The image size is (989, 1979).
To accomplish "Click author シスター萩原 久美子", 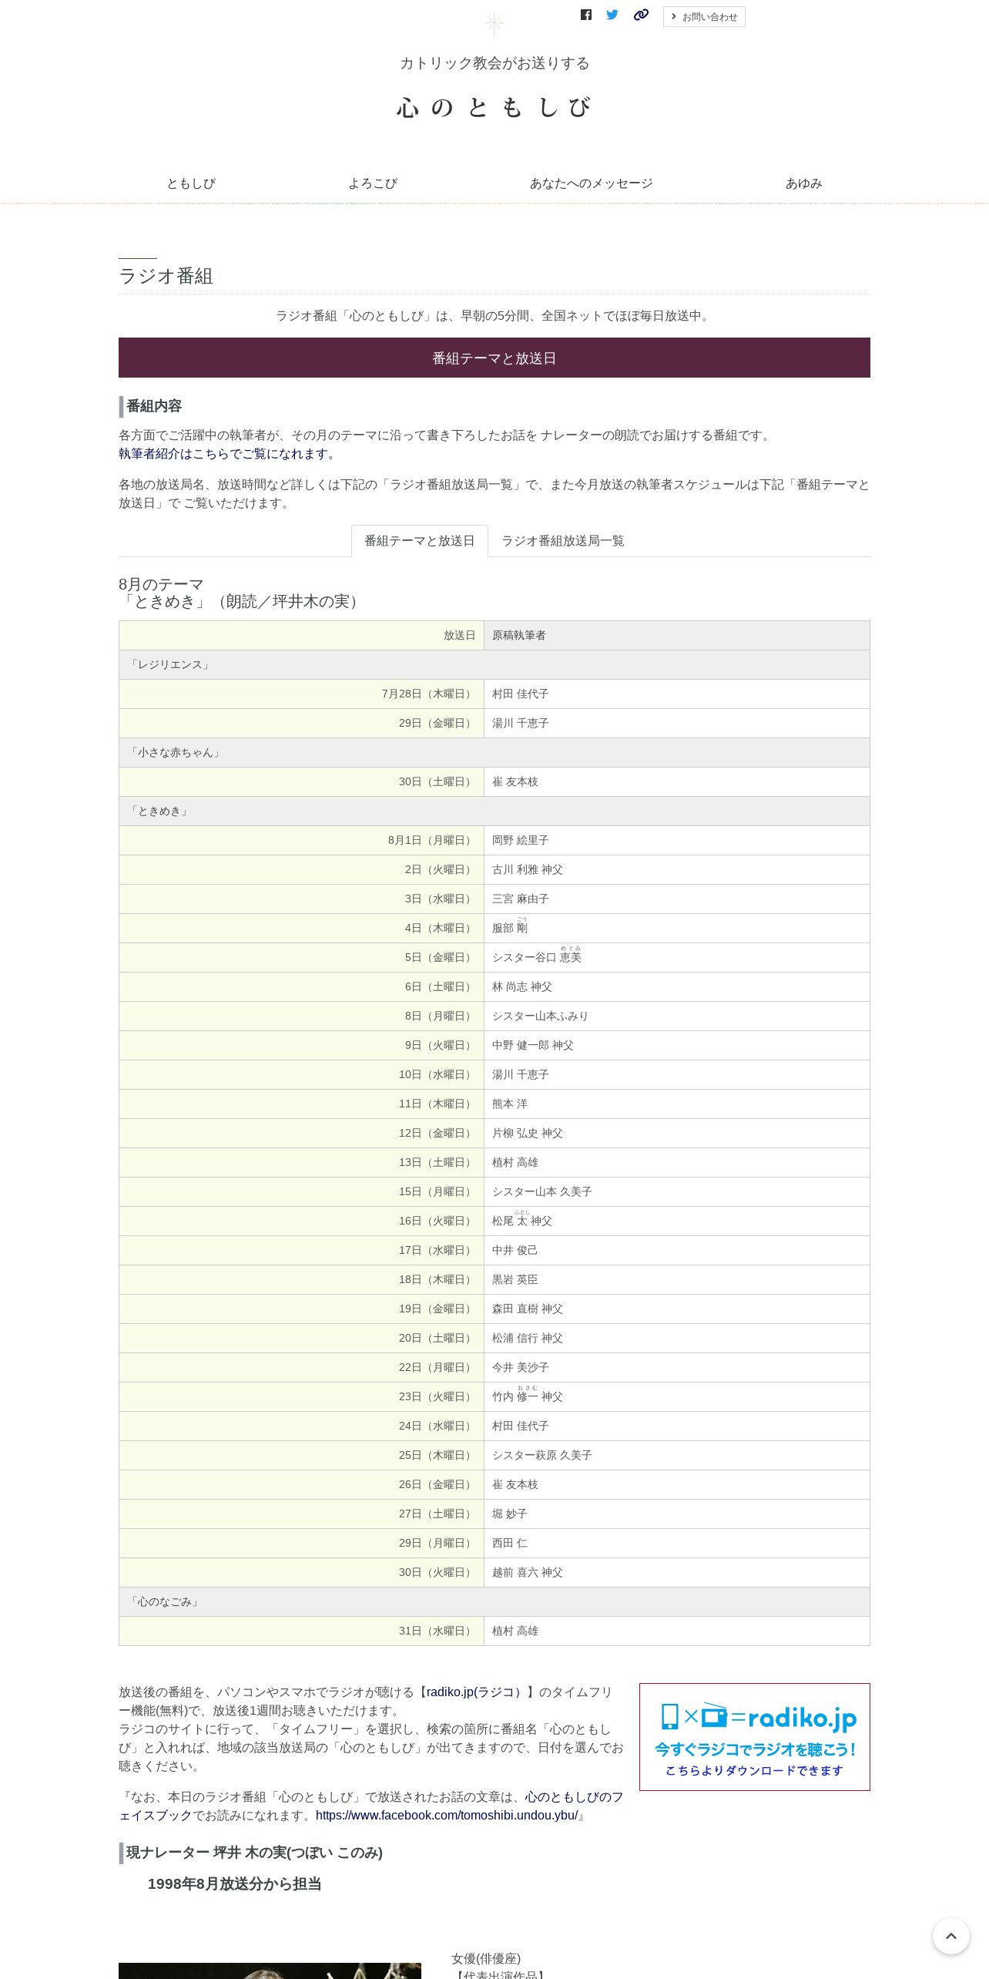I will 542,1456.
